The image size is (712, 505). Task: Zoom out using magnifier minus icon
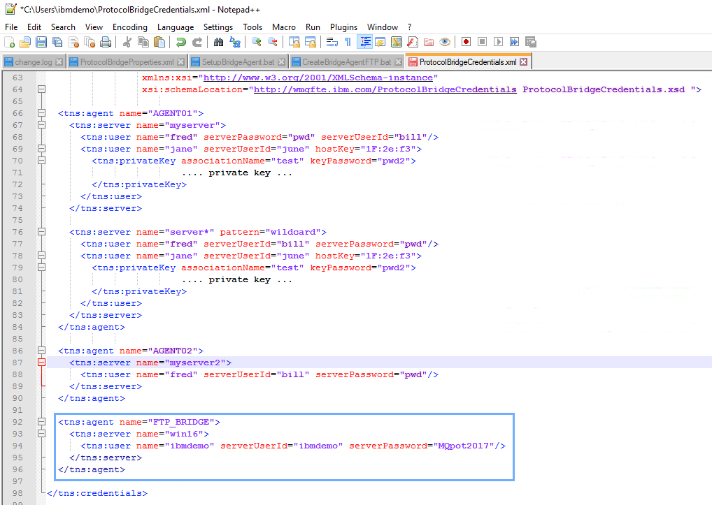point(273,42)
